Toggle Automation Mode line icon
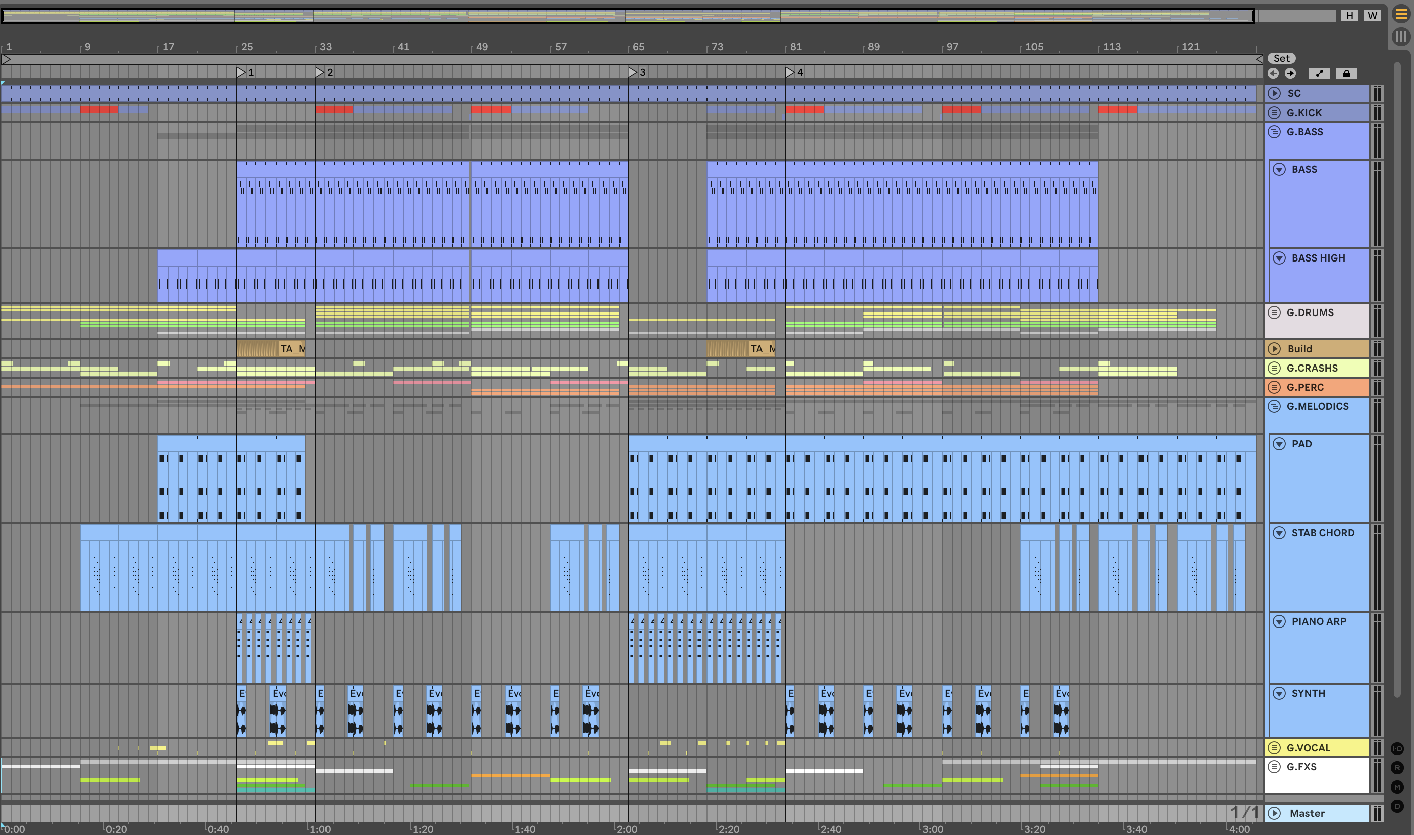The width and height of the screenshot is (1414, 835). click(x=1319, y=73)
